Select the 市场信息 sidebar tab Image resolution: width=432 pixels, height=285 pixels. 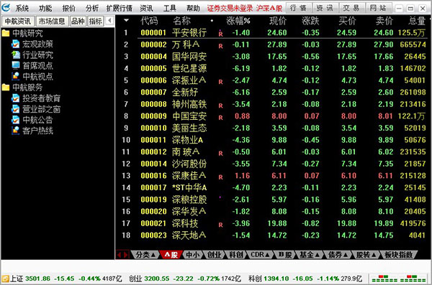click(x=52, y=21)
